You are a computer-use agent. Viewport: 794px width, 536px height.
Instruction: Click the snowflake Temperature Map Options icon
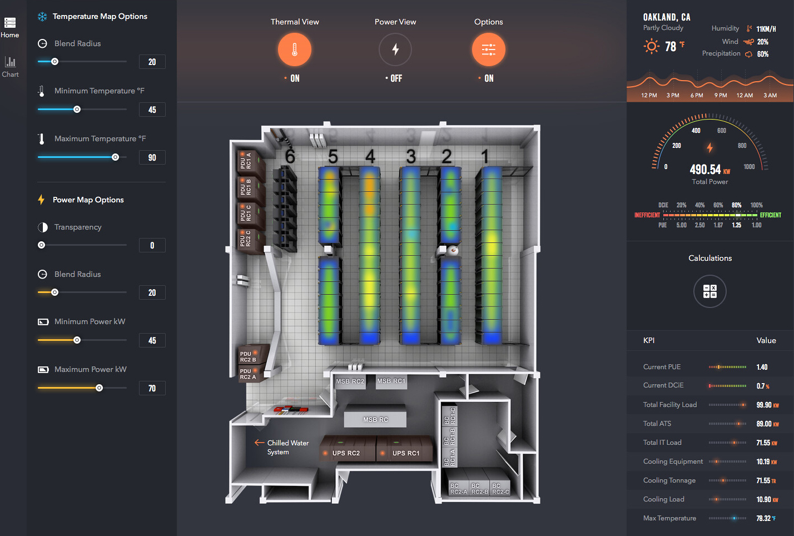click(42, 17)
